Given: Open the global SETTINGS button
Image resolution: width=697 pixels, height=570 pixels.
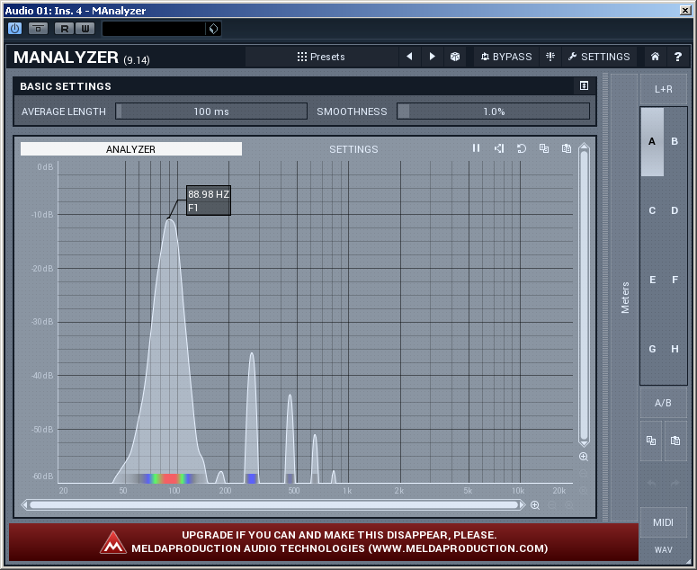Looking at the screenshot, I should [x=599, y=57].
